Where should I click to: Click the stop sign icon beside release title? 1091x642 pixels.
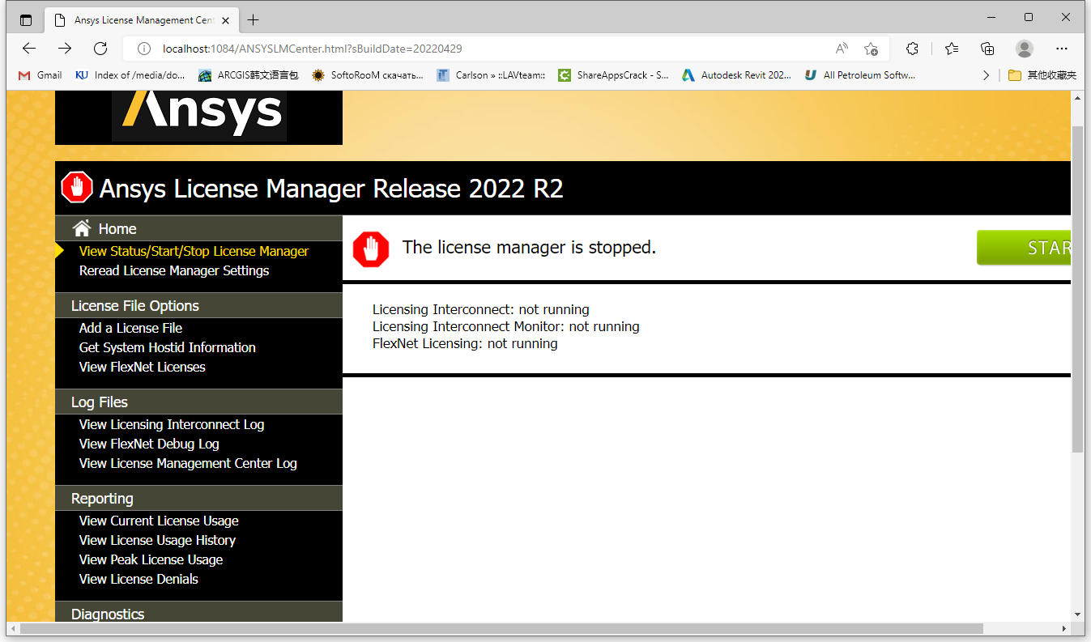pyautogui.click(x=77, y=188)
